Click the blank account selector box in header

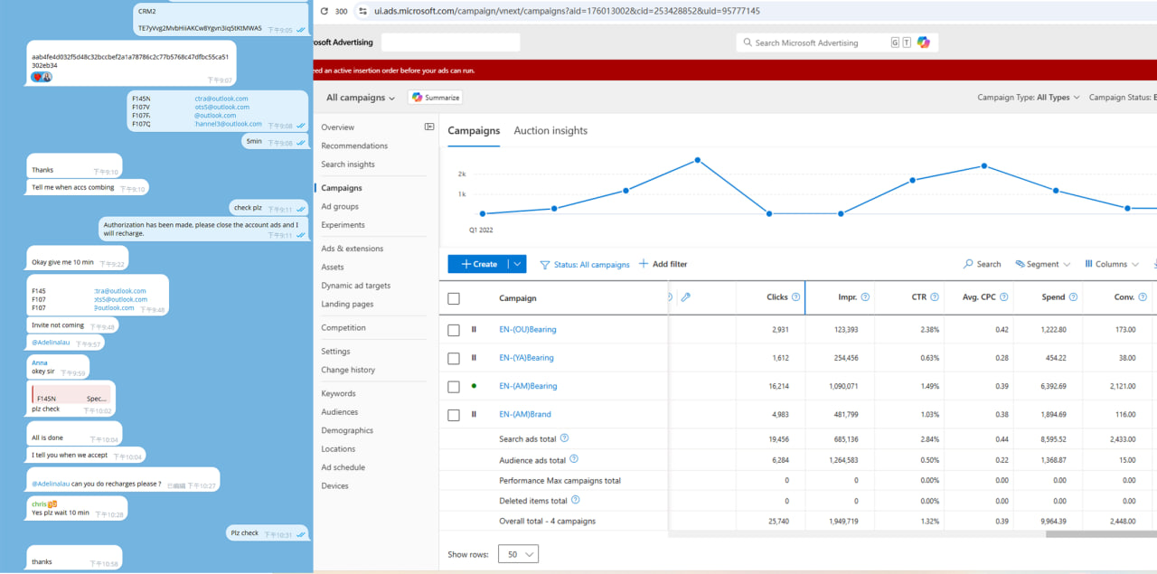(450, 42)
